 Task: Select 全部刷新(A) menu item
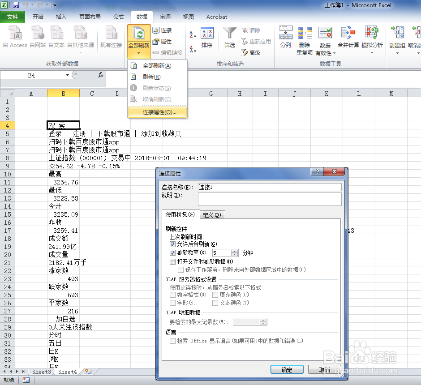(x=157, y=66)
